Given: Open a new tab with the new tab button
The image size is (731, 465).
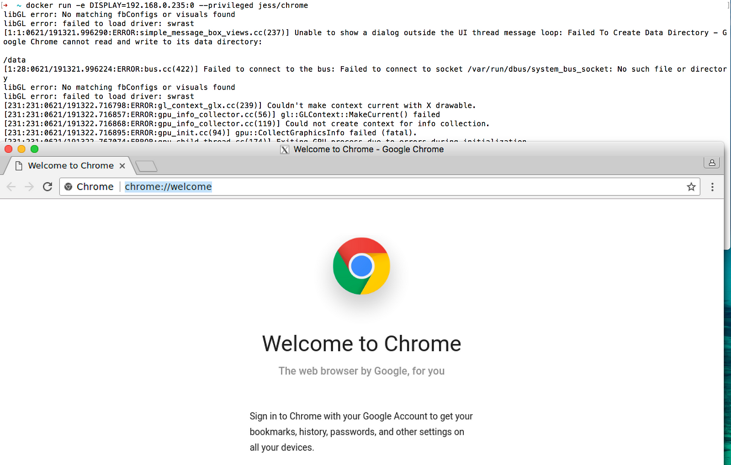Looking at the screenshot, I should click(147, 166).
